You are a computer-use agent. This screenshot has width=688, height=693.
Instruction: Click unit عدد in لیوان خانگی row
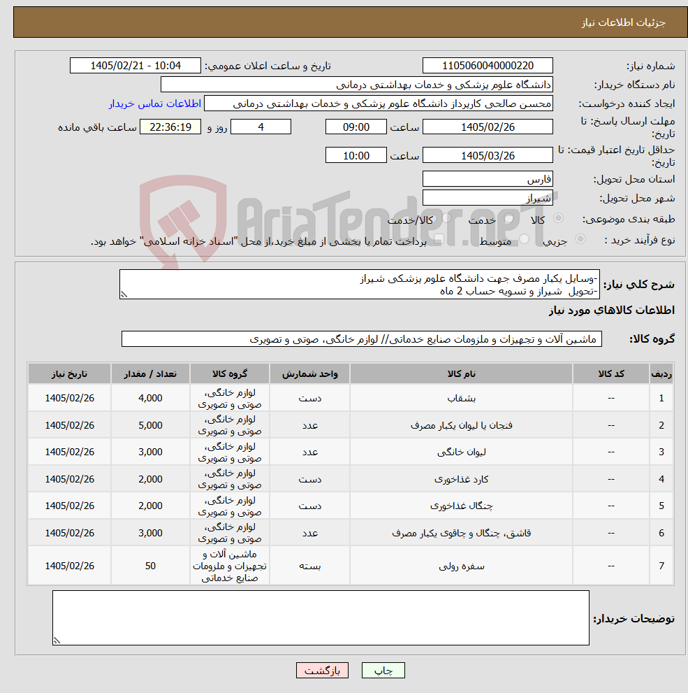pos(310,452)
